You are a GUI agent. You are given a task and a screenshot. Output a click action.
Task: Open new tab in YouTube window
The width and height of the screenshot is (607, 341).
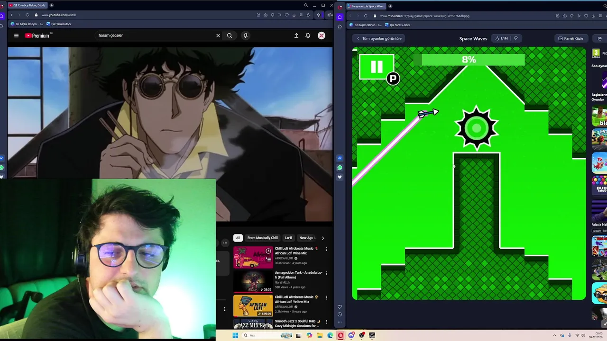point(52,5)
